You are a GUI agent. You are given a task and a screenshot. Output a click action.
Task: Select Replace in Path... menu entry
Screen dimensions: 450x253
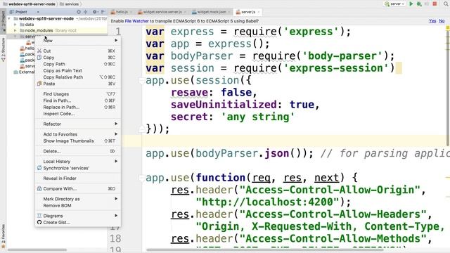(77, 108)
